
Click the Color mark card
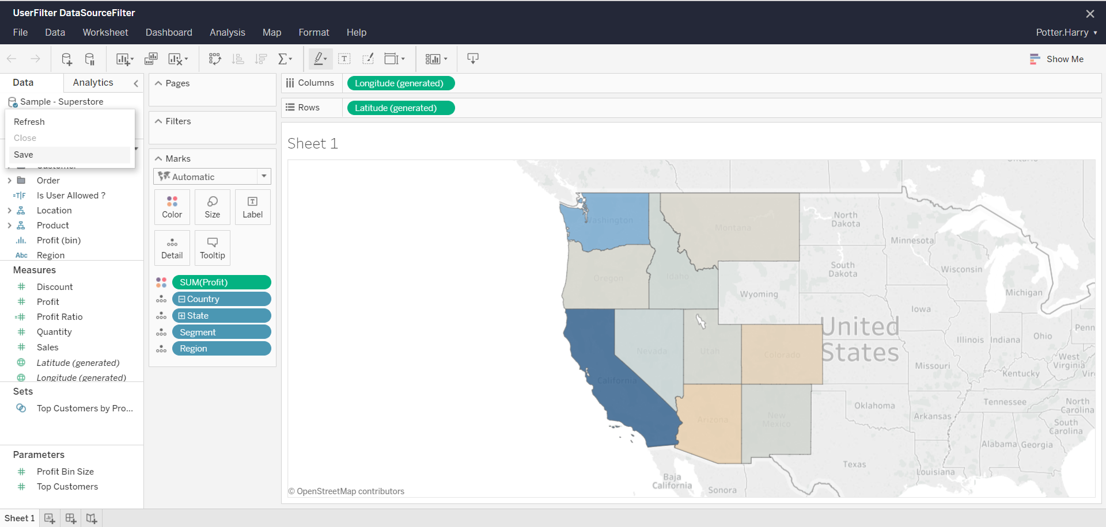(172, 207)
